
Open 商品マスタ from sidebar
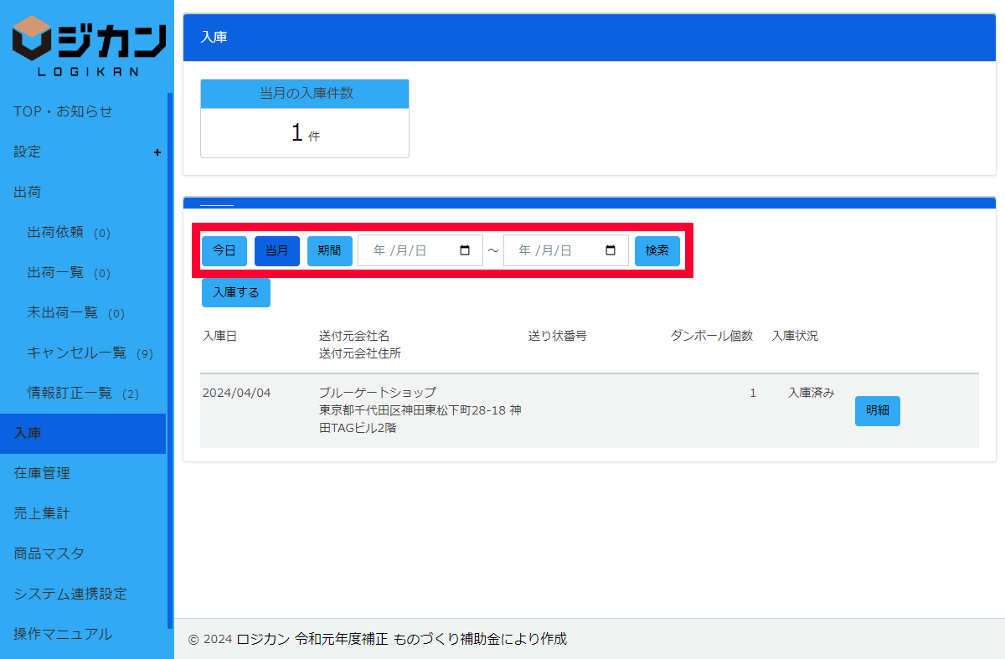(x=49, y=553)
